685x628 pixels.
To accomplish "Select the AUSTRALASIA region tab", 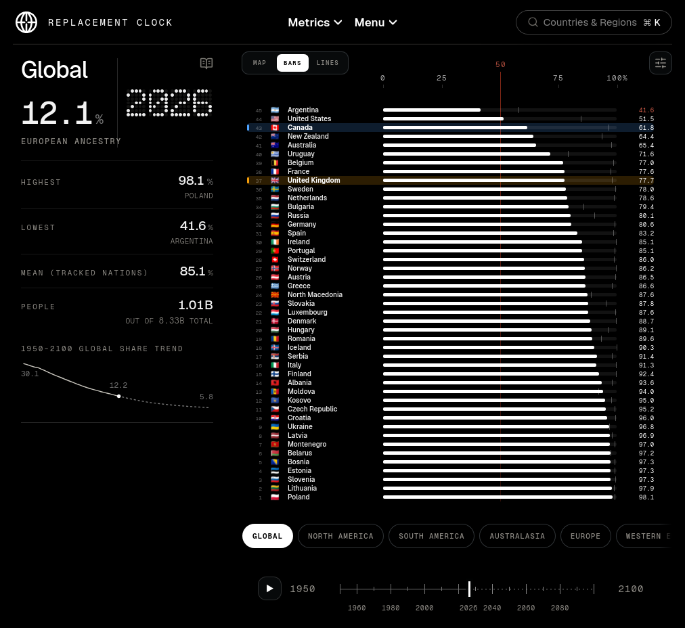I will click(517, 536).
